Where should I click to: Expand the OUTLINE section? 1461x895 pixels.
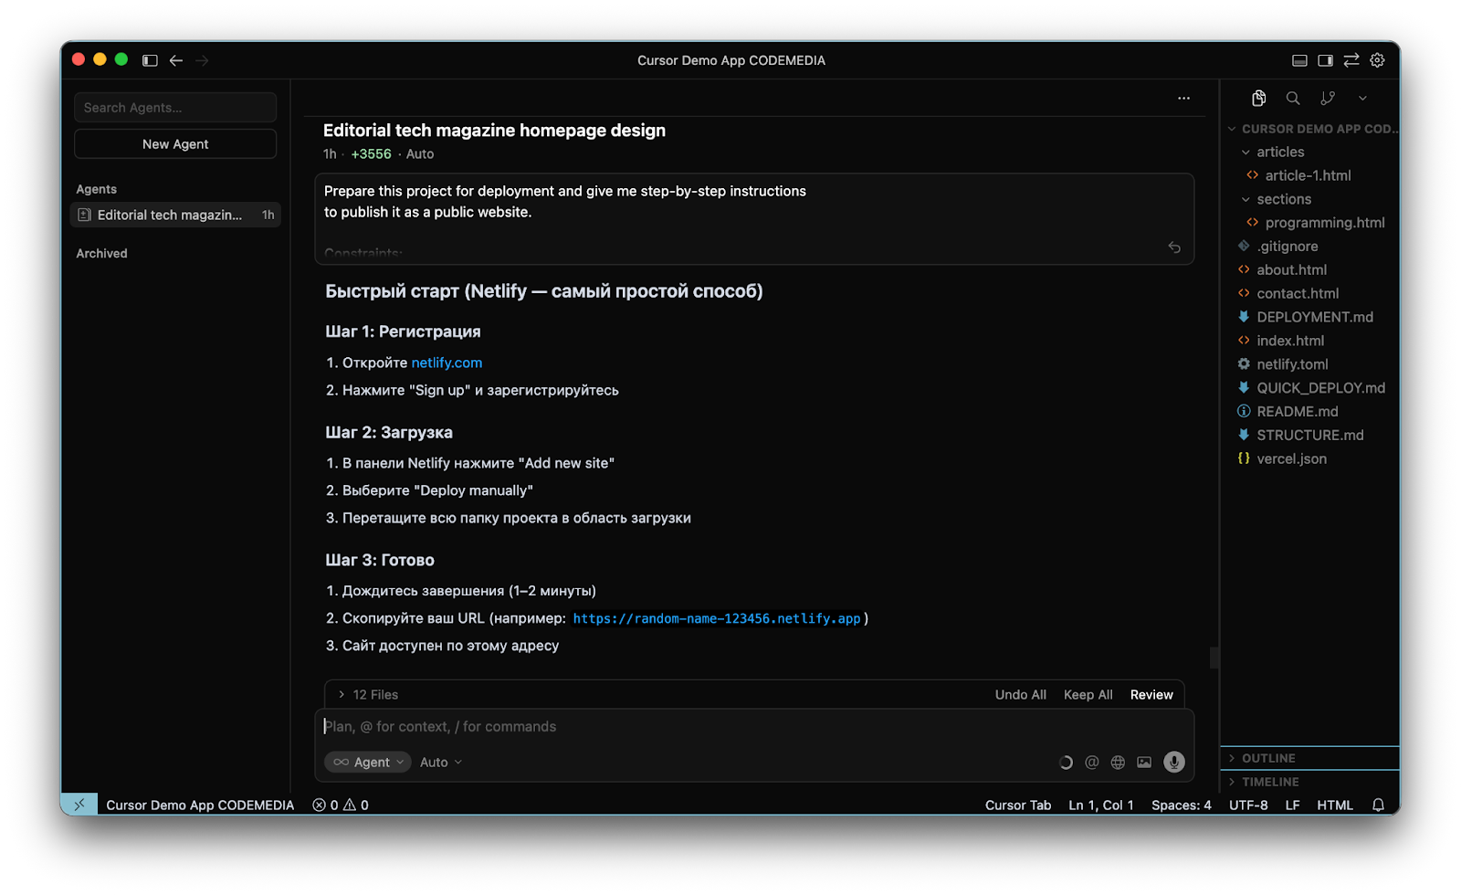click(1268, 758)
